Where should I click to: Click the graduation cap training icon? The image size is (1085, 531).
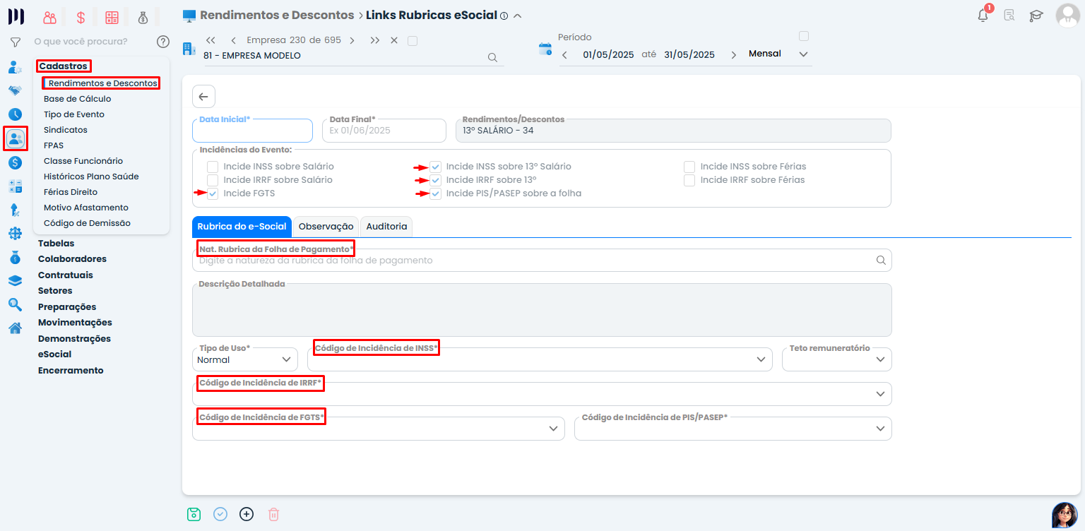pos(1036,16)
